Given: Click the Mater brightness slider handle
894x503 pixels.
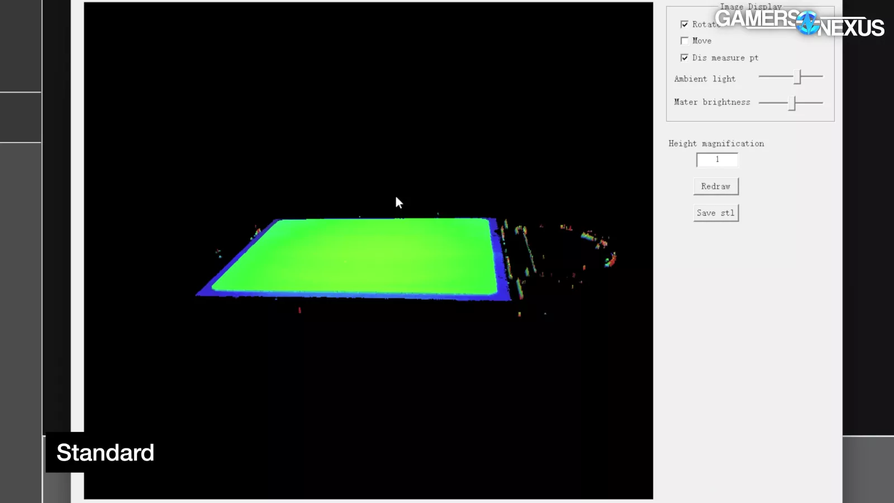Looking at the screenshot, I should pos(792,103).
